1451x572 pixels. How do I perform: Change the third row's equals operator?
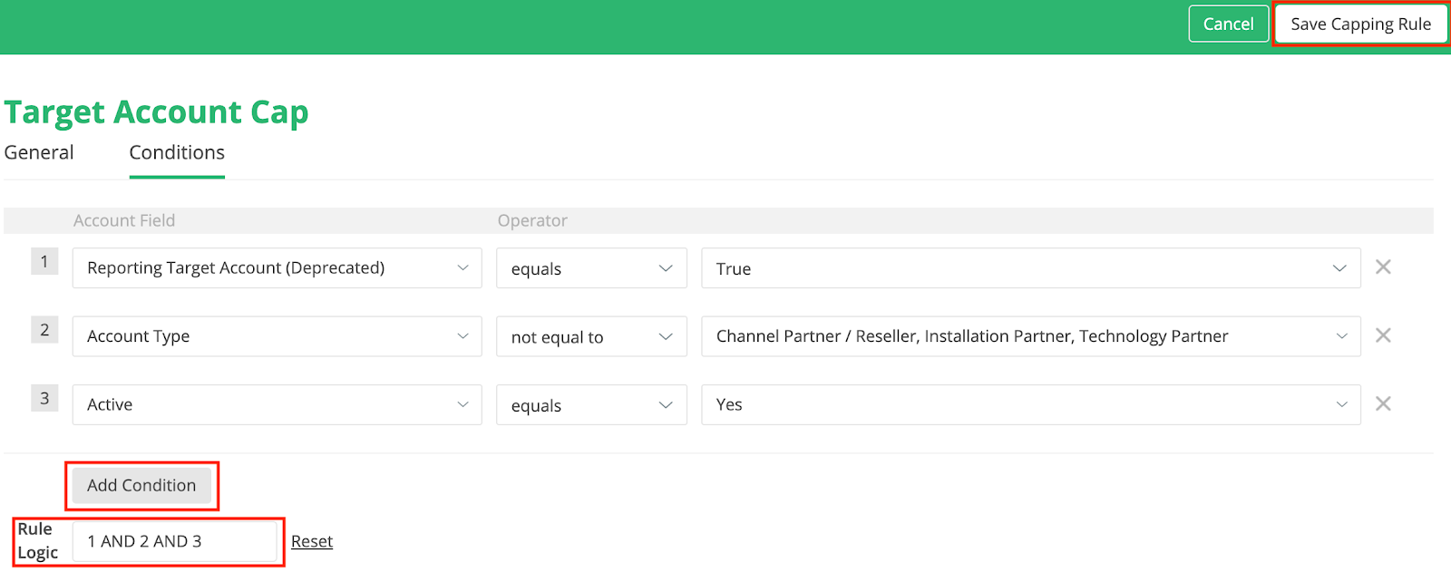click(590, 405)
